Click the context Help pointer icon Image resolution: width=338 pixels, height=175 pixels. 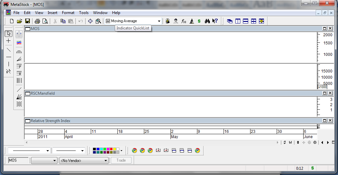point(215,21)
